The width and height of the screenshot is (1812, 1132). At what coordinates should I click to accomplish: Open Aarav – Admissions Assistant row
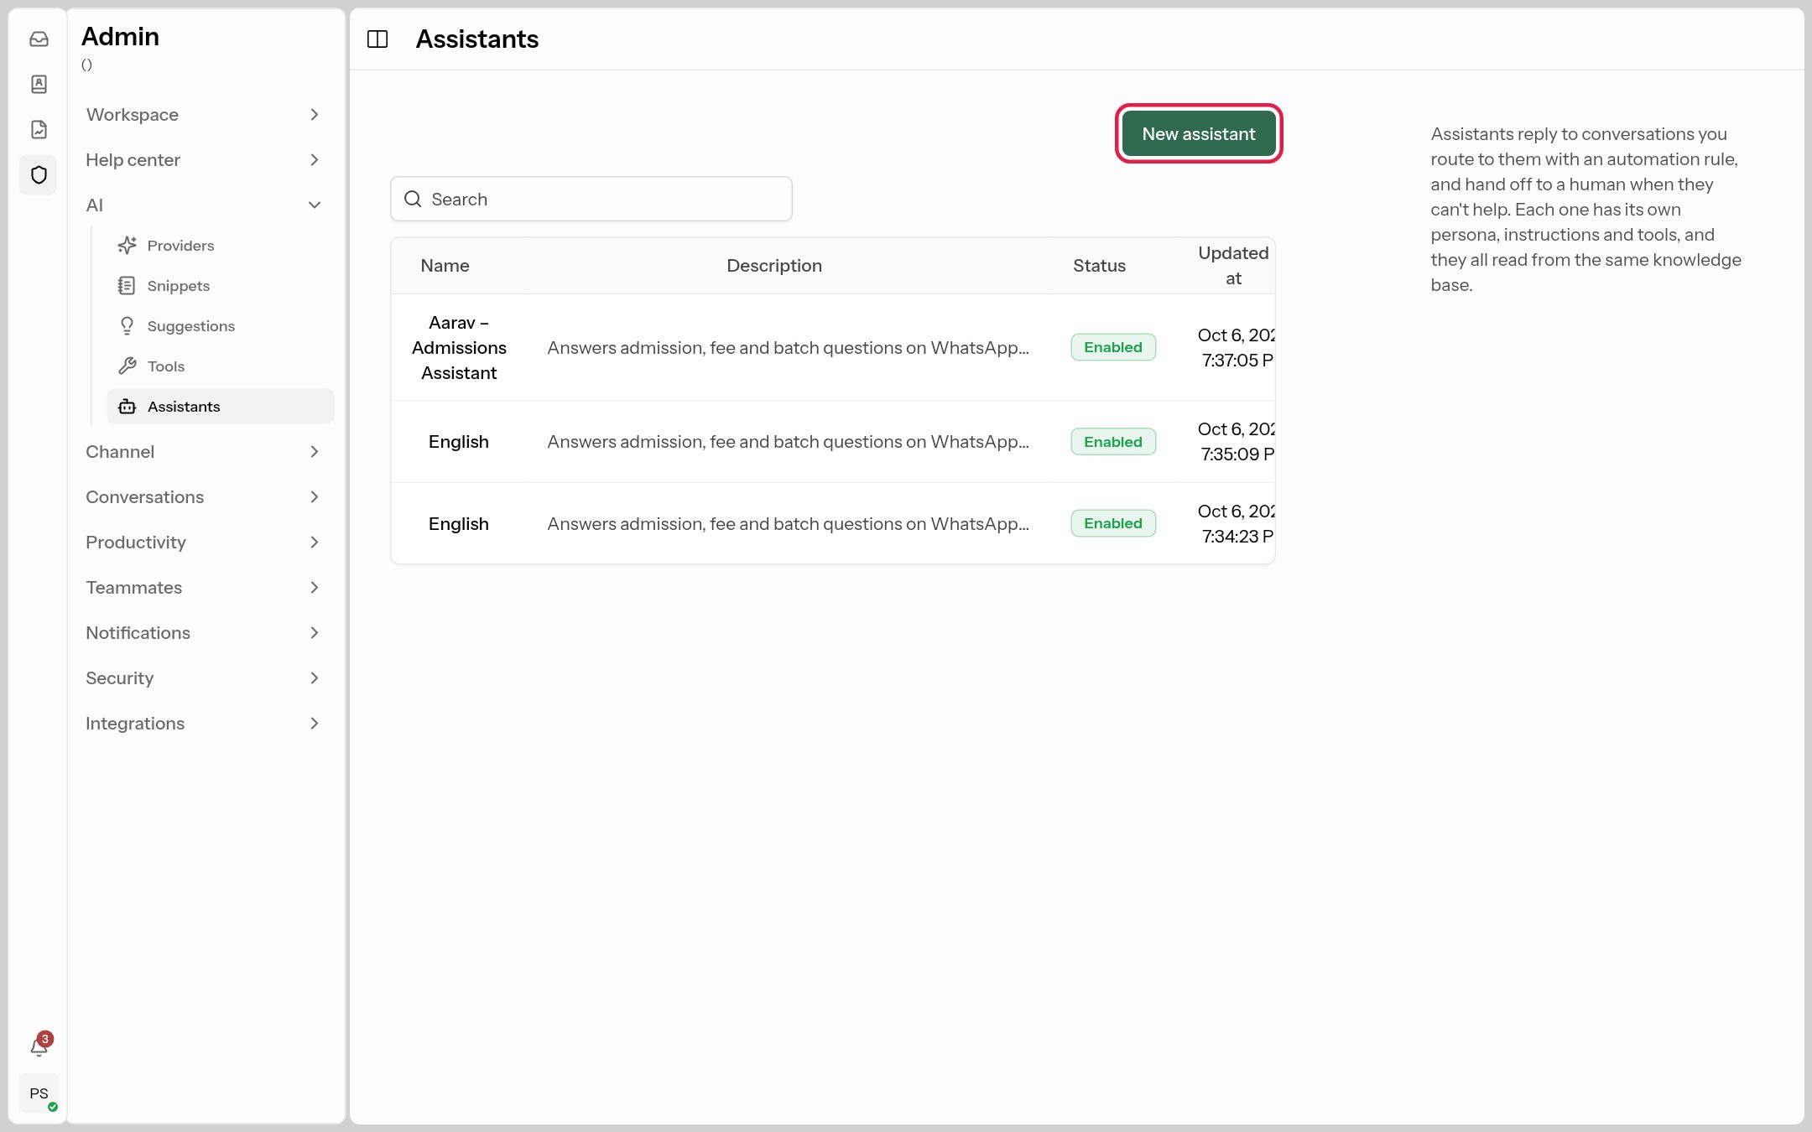[x=832, y=347]
